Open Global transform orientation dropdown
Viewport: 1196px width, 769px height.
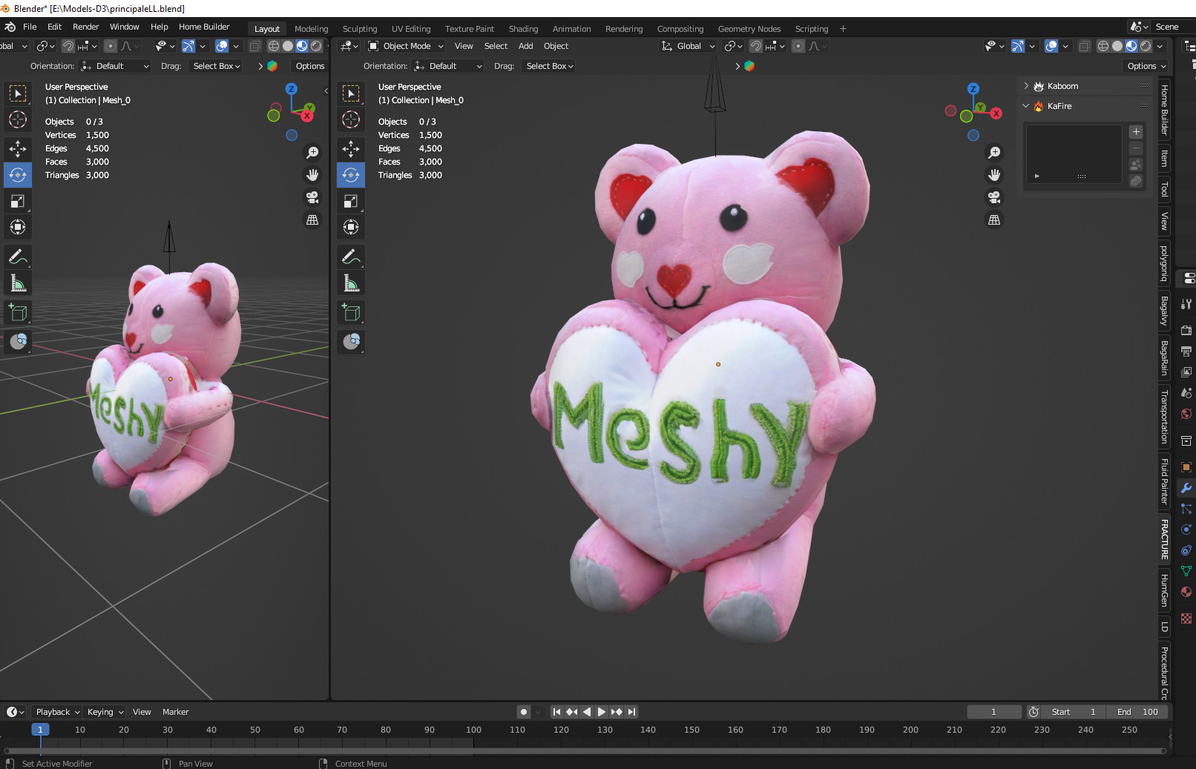[688, 46]
